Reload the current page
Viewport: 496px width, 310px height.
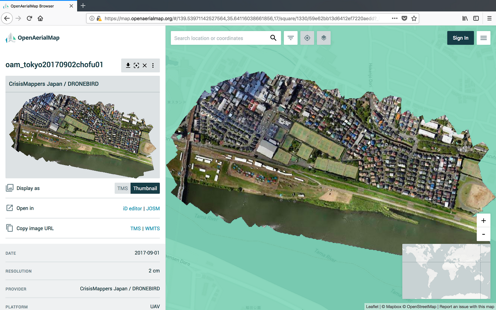pyautogui.click(x=29, y=18)
